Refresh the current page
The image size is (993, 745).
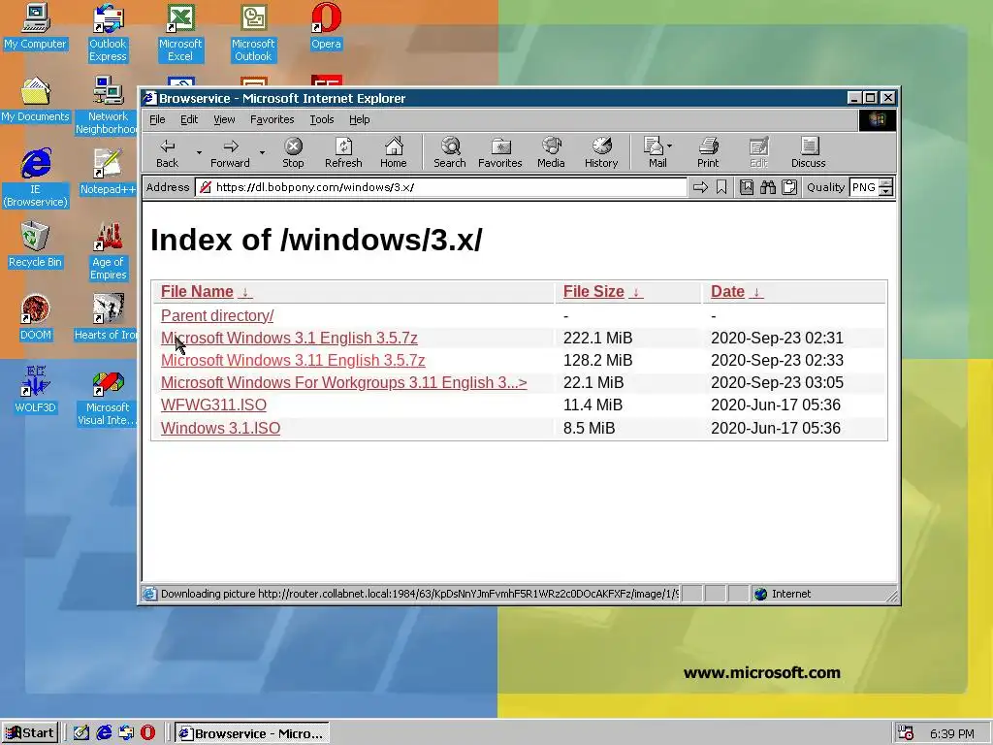pyautogui.click(x=343, y=153)
